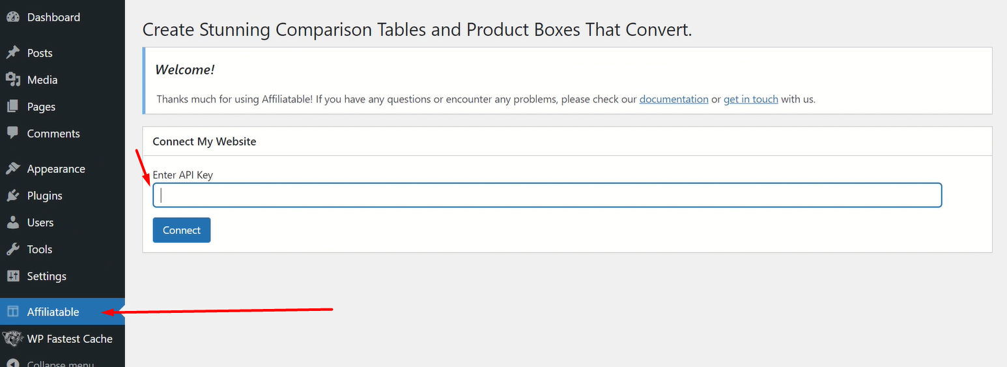
Task: Follow the get in touch link
Action: pyautogui.click(x=750, y=99)
